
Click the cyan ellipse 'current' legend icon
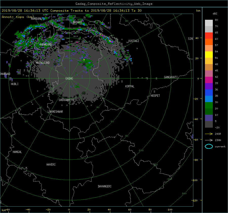click(209, 146)
